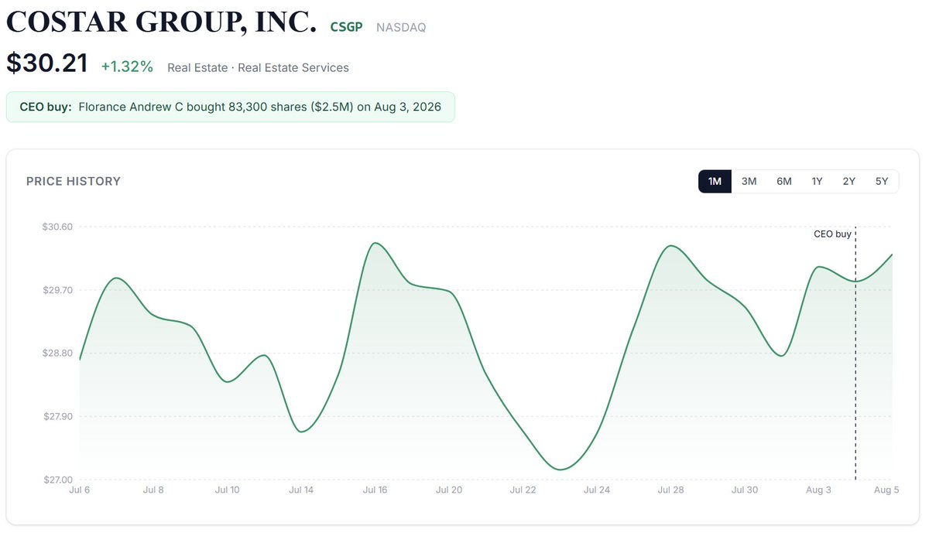Click the Jul 16 date label

click(x=375, y=490)
